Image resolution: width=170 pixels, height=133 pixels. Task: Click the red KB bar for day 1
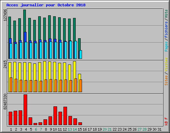click(x=10, y=118)
